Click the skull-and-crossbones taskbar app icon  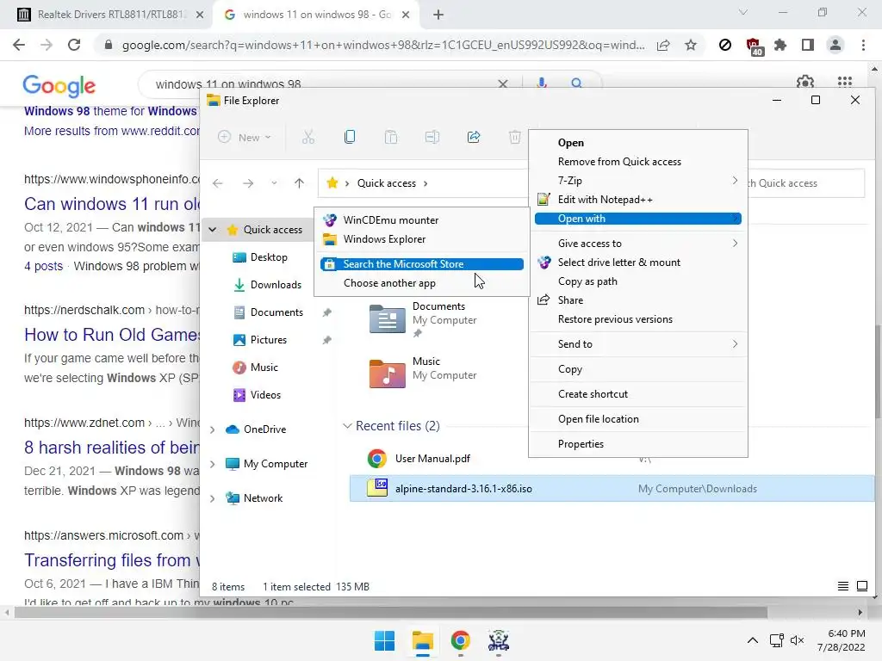(x=499, y=640)
